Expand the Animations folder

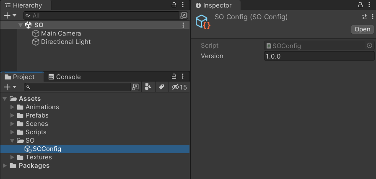tap(12, 107)
